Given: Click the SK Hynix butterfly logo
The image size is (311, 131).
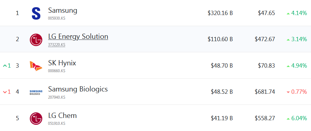Looking at the screenshot, I should click(36, 66).
